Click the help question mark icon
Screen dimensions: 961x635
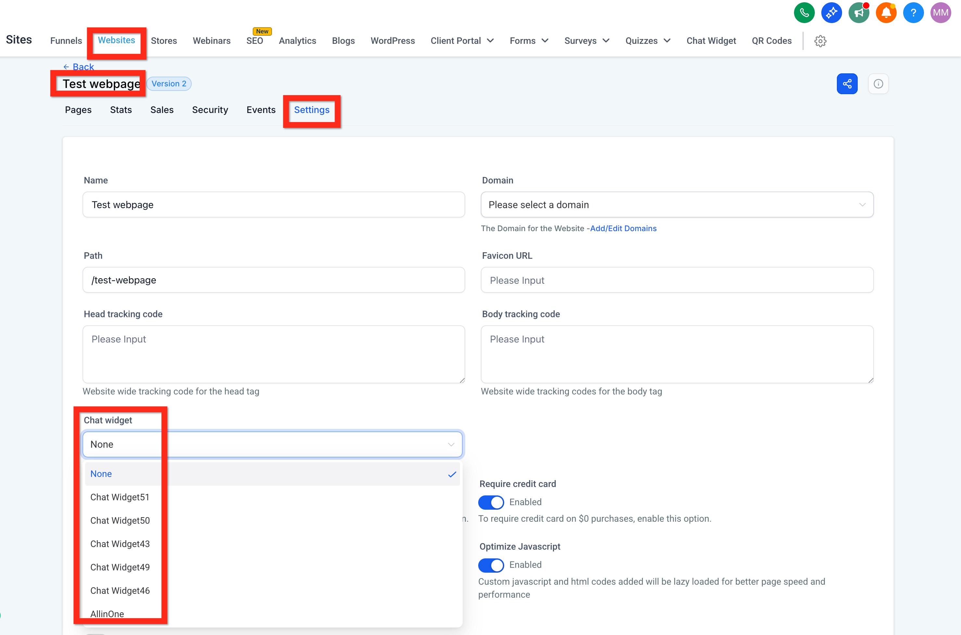[x=913, y=12]
